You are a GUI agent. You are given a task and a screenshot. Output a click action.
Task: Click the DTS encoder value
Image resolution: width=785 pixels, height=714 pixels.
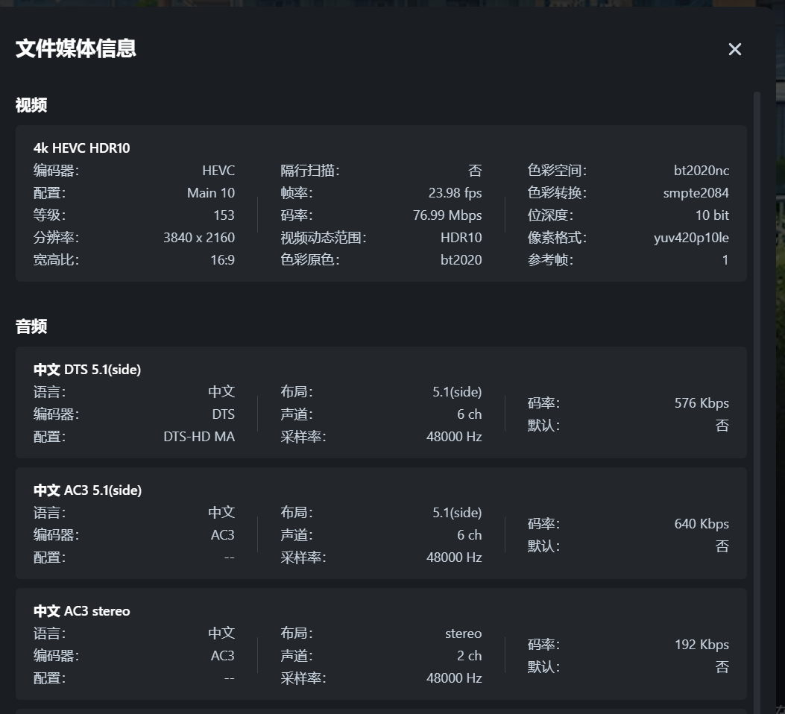coord(224,414)
